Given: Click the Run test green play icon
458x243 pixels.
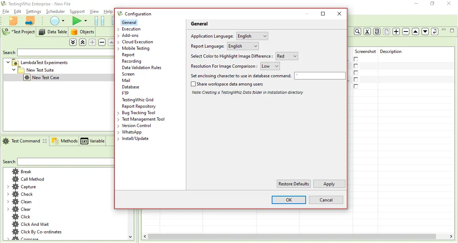Looking at the screenshot, I should 77,20.
